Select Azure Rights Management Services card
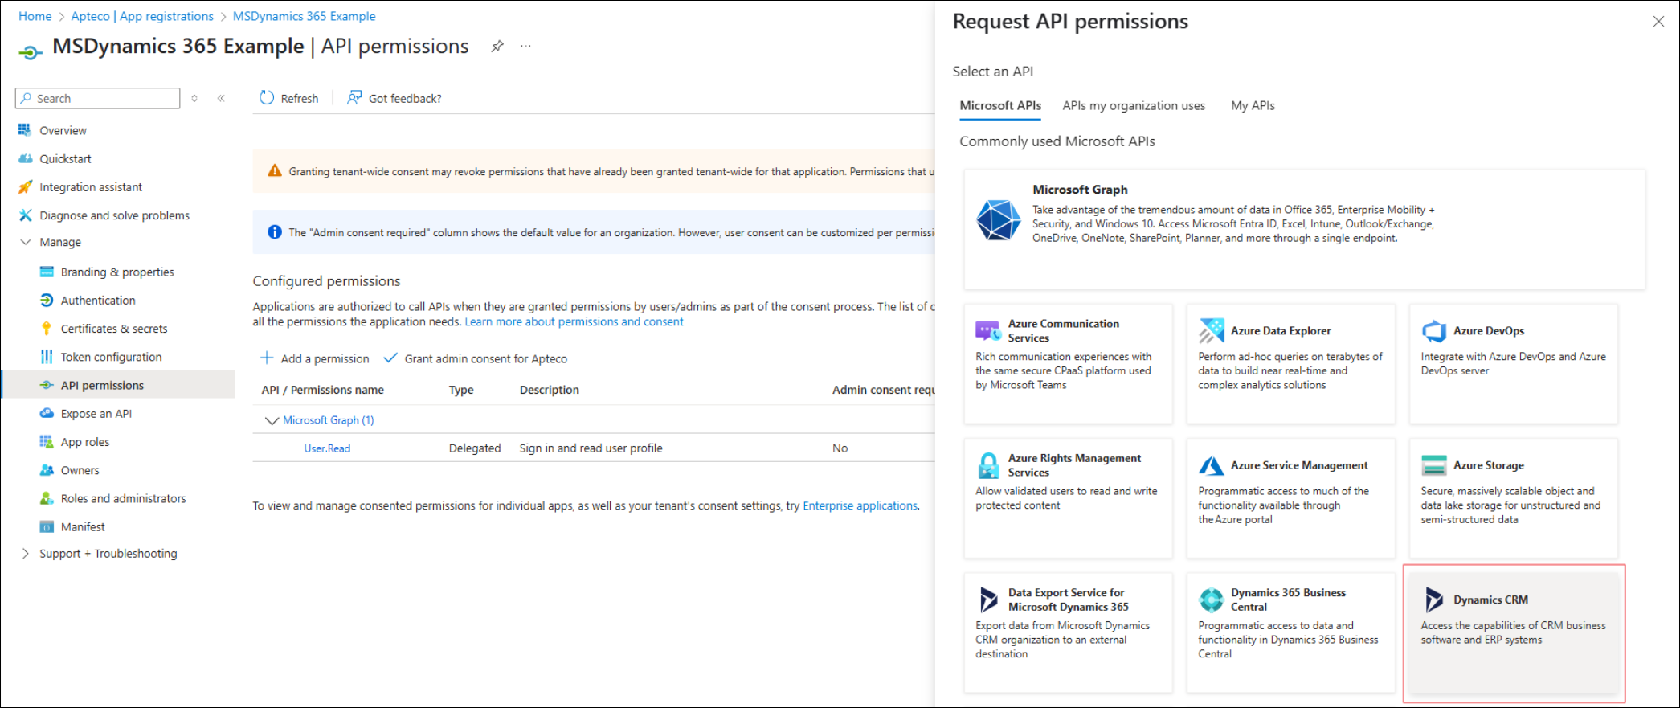 (x=1068, y=497)
